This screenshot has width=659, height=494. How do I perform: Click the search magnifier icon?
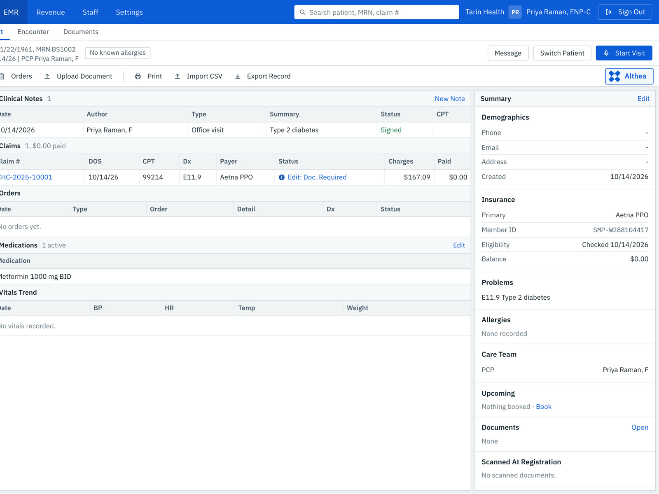[303, 12]
